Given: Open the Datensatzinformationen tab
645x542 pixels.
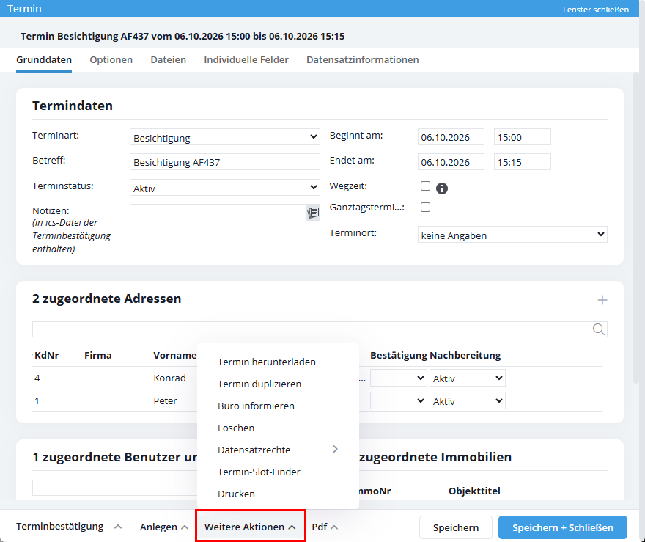Looking at the screenshot, I should click(x=362, y=60).
